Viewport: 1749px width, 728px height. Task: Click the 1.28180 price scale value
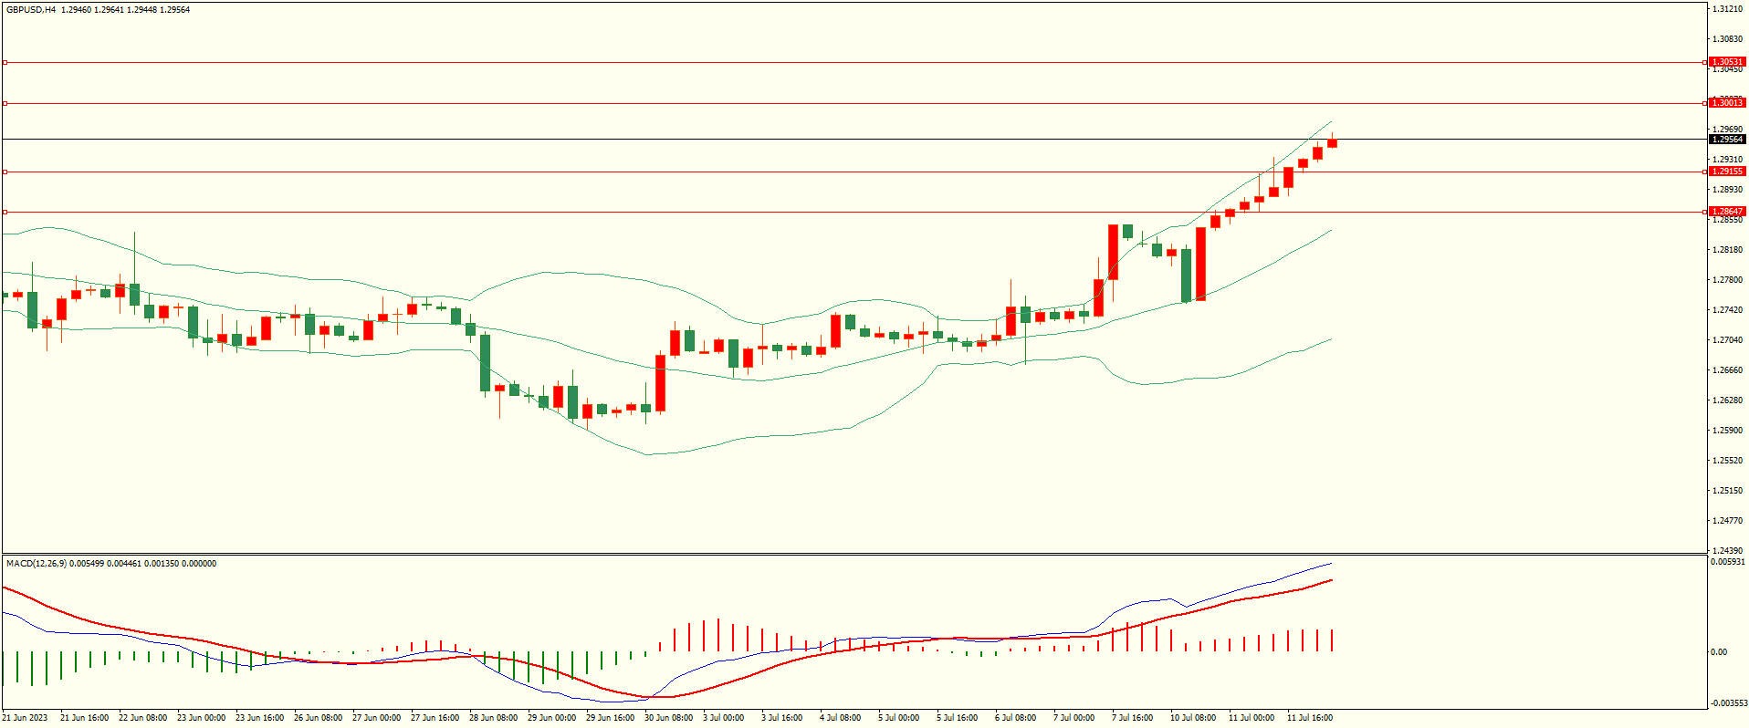(1727, 250)
